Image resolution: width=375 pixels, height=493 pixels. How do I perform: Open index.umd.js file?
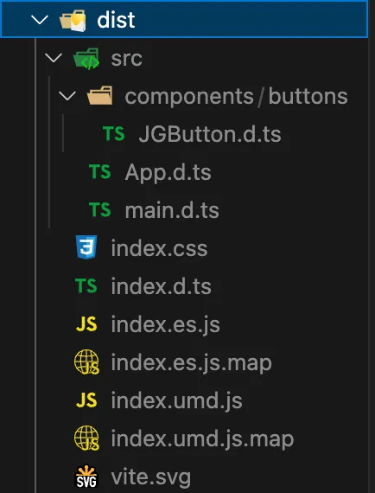(x=177, y=401)
